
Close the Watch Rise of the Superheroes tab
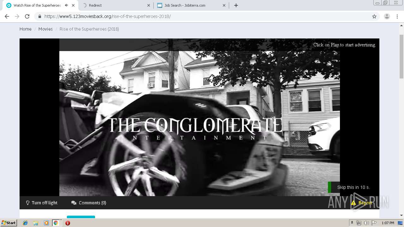pyautogui.click(x=73, y=5)
